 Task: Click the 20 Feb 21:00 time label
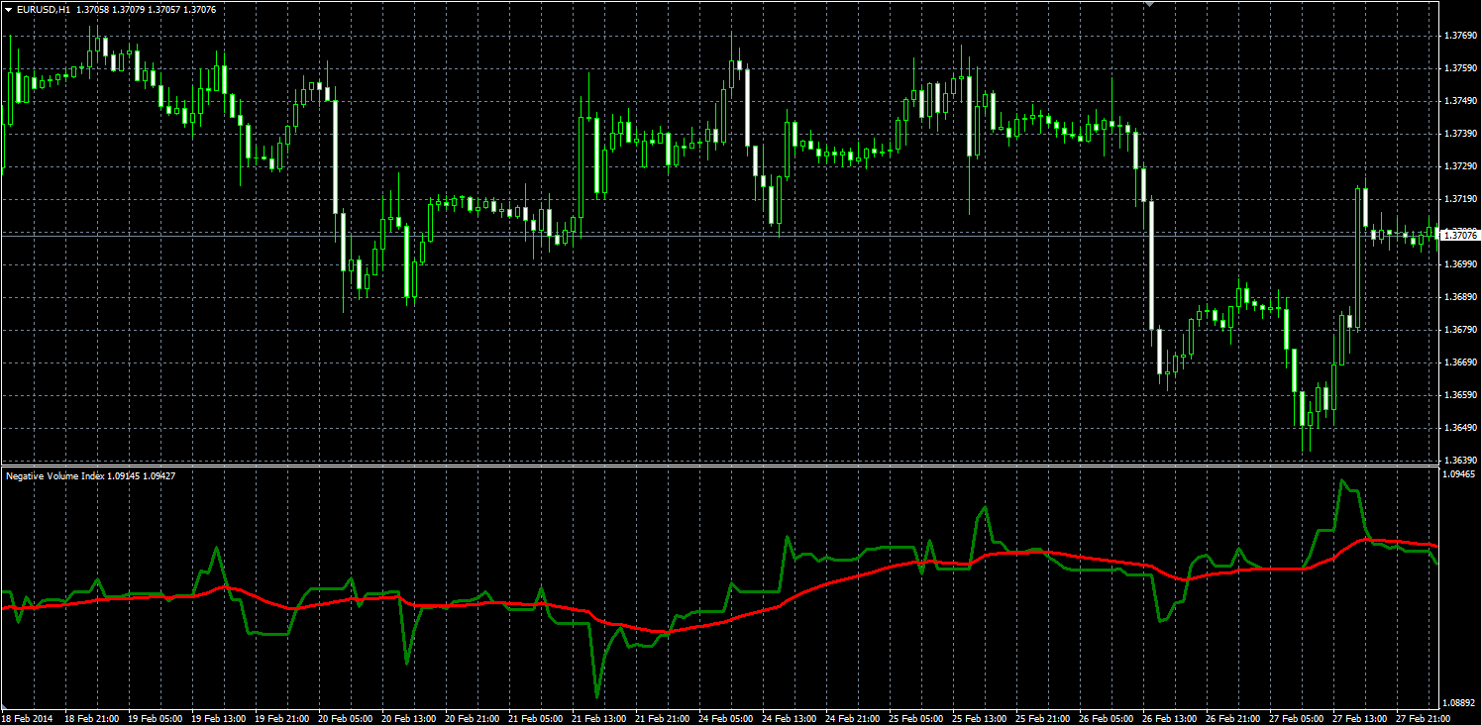click(473, 718)
